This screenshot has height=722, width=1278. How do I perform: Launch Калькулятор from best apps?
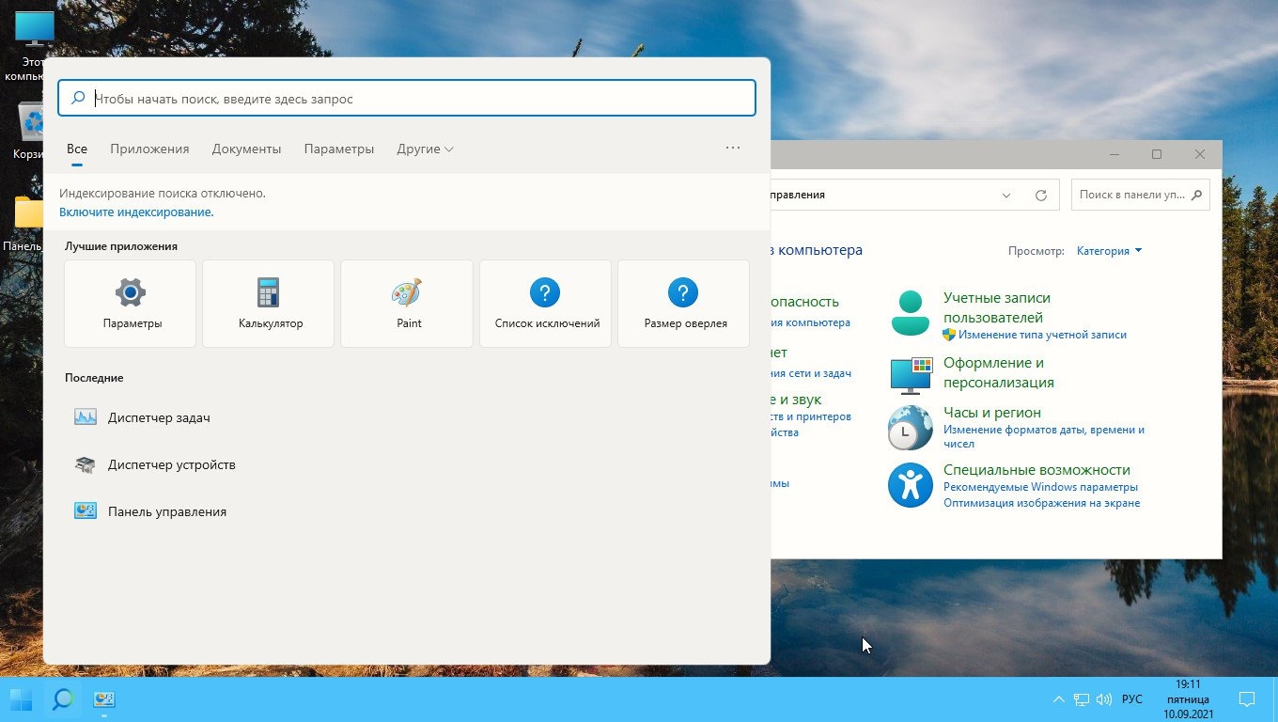269,304
